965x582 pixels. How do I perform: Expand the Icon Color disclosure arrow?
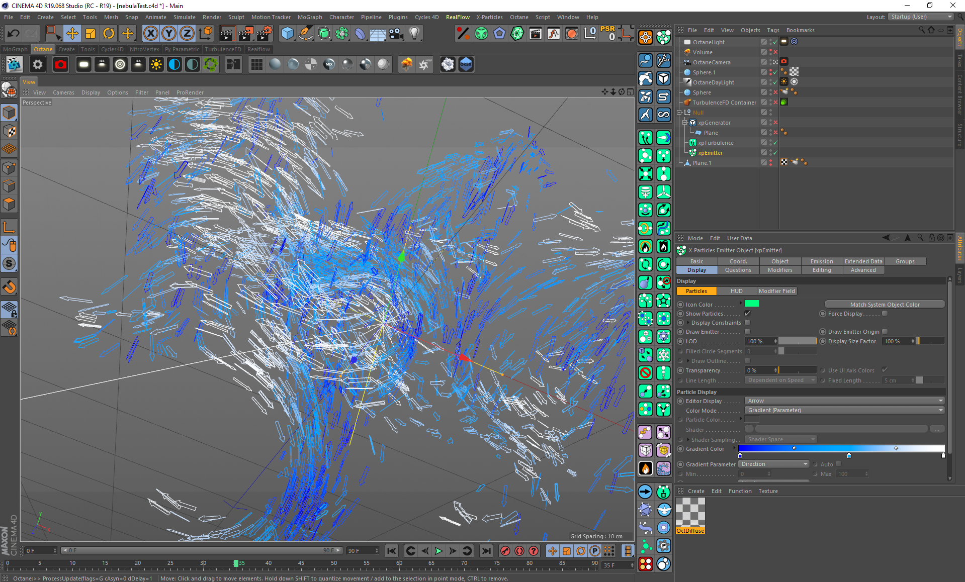click(x=741, y=303)
